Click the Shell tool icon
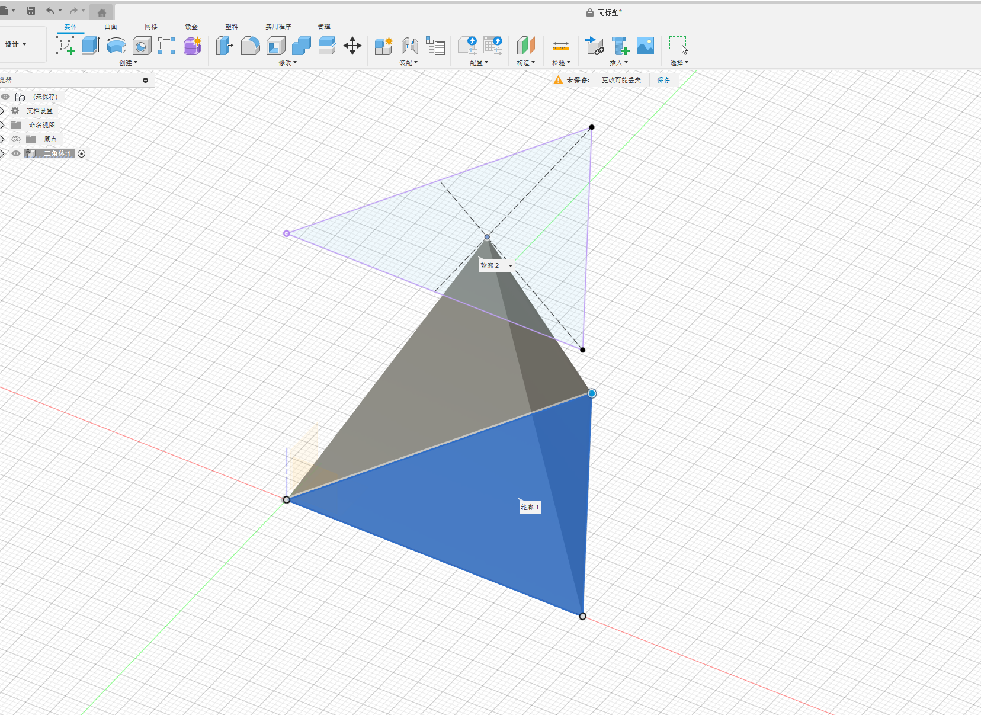 coord(275,46)
